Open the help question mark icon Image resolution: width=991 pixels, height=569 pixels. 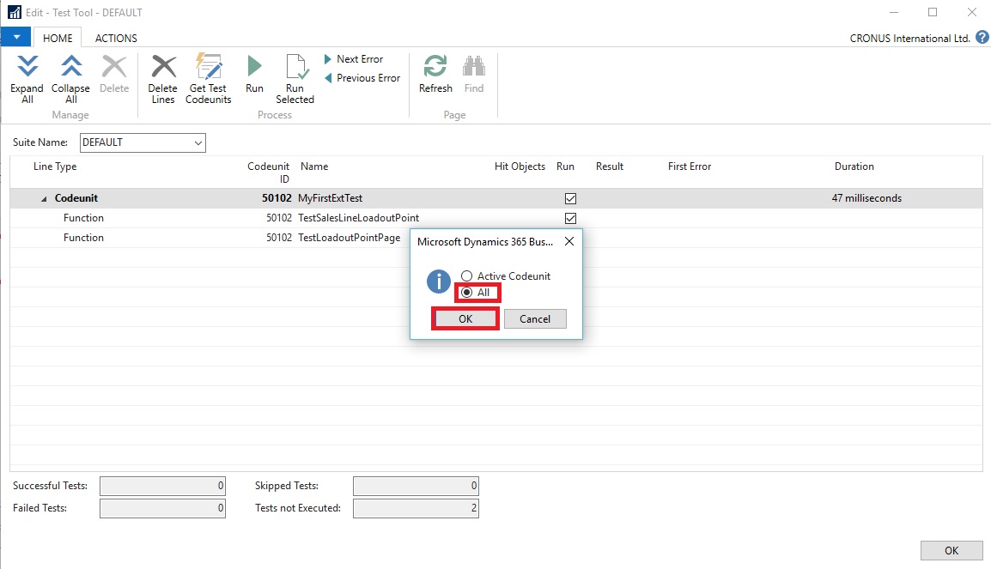(x=982, y=38)
